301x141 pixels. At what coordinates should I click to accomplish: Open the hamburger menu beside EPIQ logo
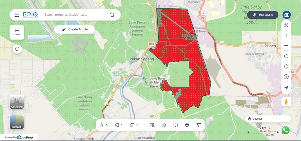click(17, 15)
